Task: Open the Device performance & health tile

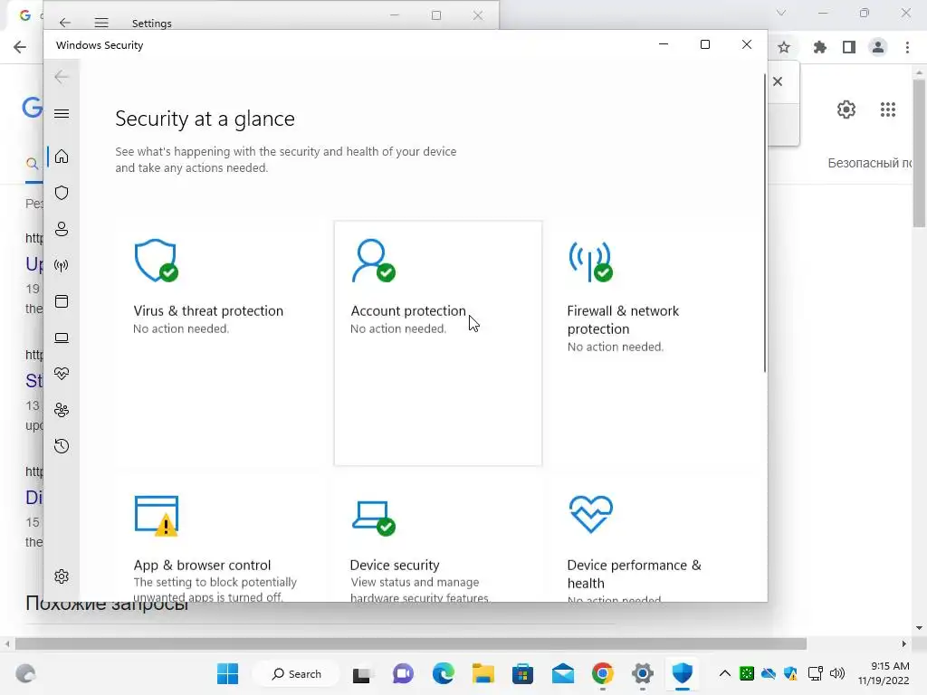Action: click(x=655, y=539)
